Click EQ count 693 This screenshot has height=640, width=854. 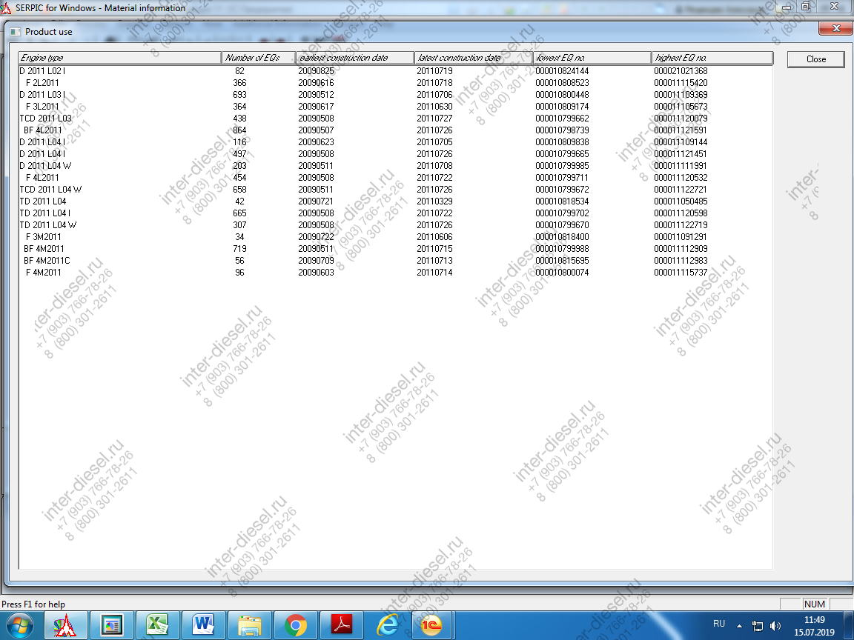tap(239, 95)
